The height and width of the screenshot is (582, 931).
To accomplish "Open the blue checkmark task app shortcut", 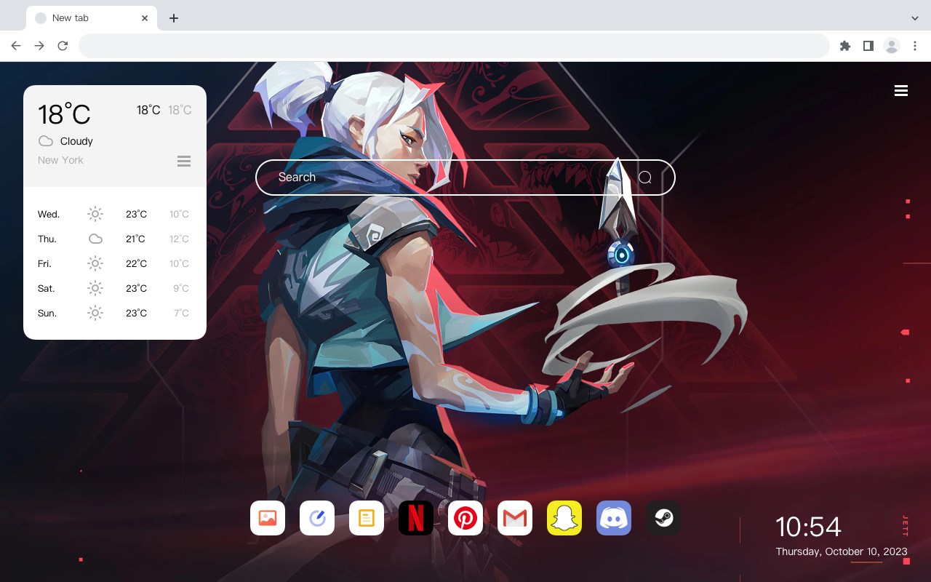I will pos(317,518).
